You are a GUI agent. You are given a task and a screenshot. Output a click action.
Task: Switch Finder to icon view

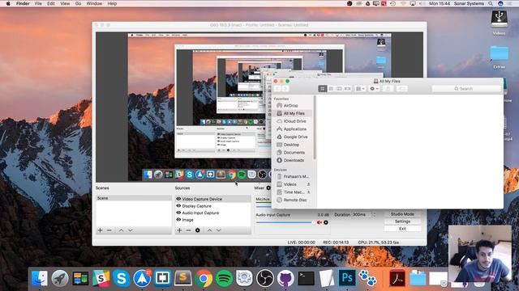click(323, 88)
